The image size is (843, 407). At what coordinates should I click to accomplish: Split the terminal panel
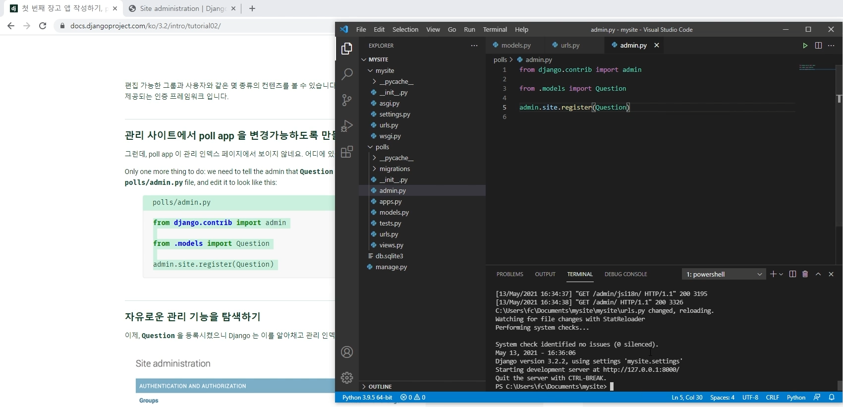tap(792, 274)
